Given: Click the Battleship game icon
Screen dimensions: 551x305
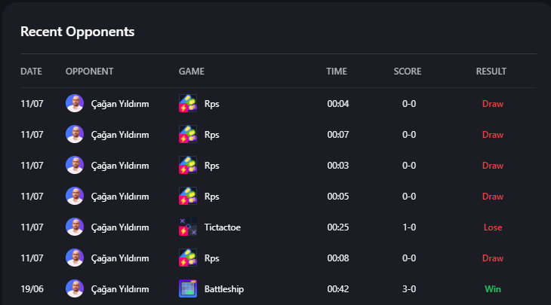Looking at the screenshot, I should click(188, 288).
